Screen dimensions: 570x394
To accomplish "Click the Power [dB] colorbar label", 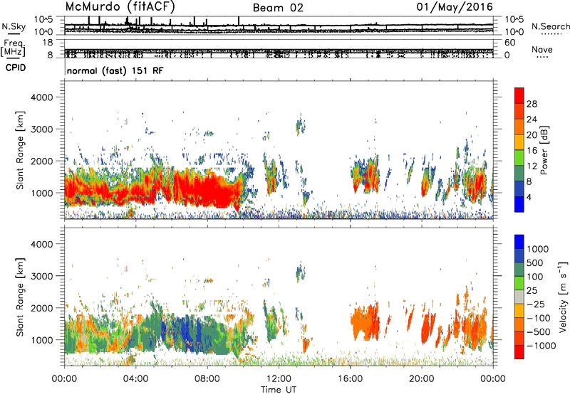I will 544,150.
